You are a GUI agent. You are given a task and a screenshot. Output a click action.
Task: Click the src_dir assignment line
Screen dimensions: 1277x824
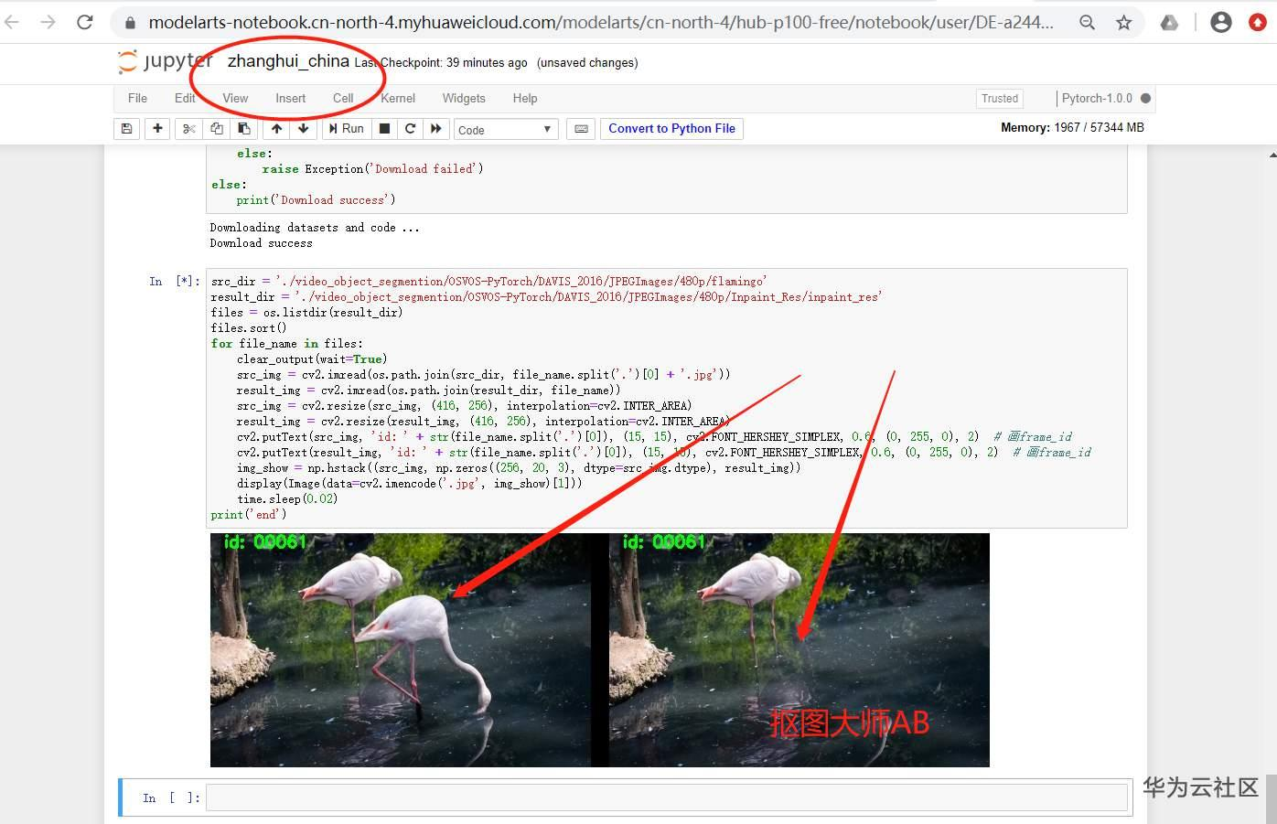(488, 282)
